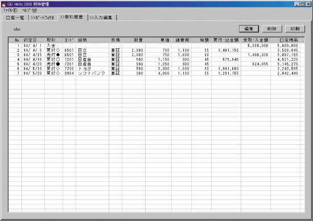Image resolution: width=313 pixels, height=221 pixels.
Task: Click the 印刷 button
Action: (x=295, y=29)
